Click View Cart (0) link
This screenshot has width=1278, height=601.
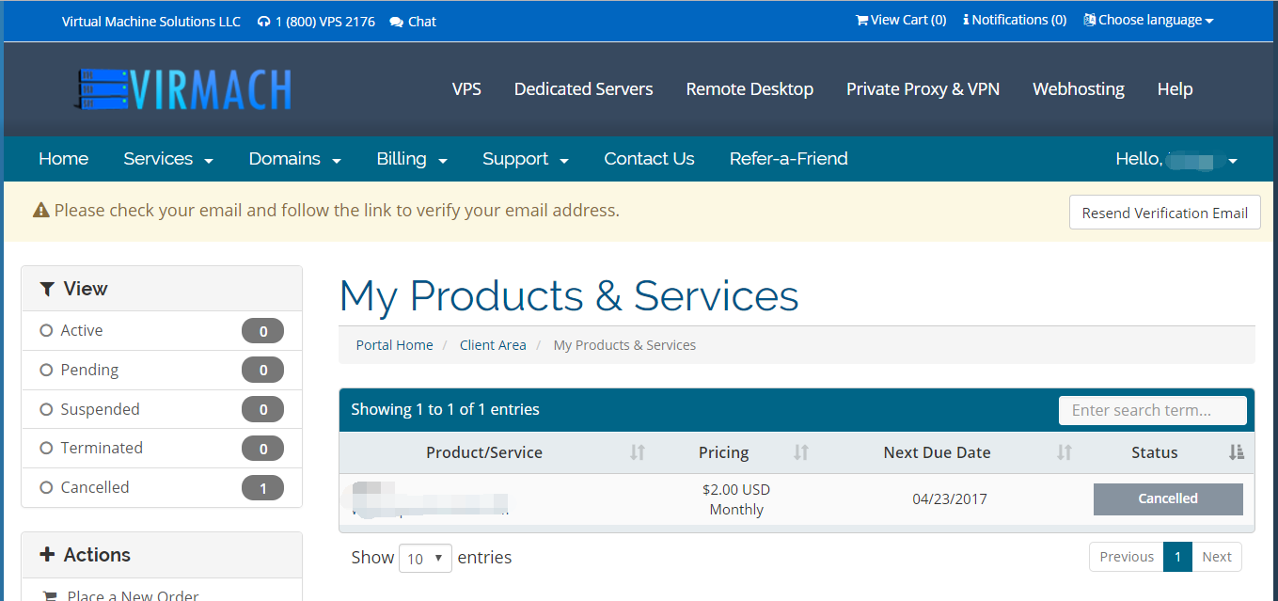click(x=901, y=20)
